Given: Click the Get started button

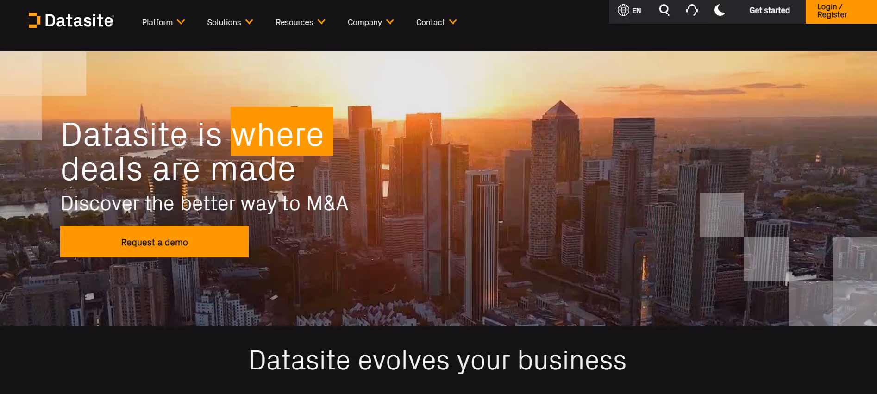Looking at the screenshot, I should (770, 10).
